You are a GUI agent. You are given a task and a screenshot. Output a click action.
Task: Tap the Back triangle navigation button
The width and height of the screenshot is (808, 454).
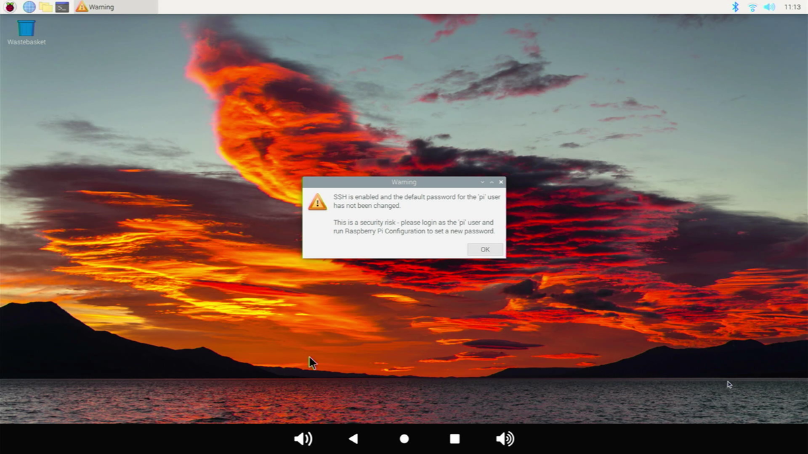point(353,439)
